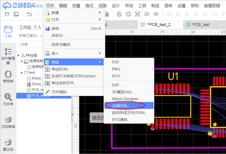Export 3D模型(obj)...
Viewport: 226px width, 154px height.
coord(129,92)
